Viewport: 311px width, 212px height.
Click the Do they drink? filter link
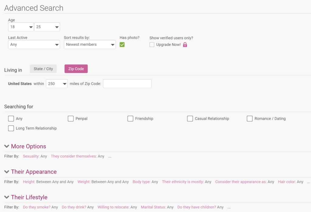click(x=74, y=207)
